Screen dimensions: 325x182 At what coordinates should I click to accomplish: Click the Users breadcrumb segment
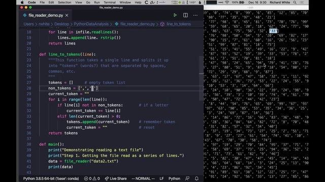pos(28,24)
